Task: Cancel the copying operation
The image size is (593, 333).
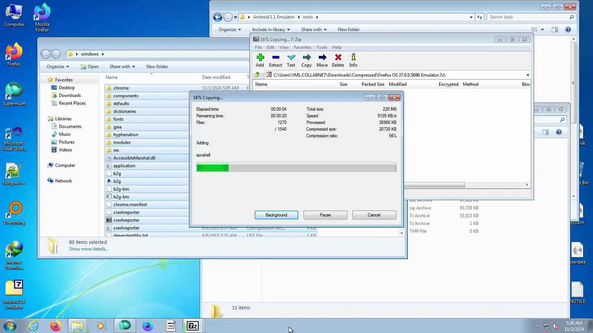Action: point(374,215)
